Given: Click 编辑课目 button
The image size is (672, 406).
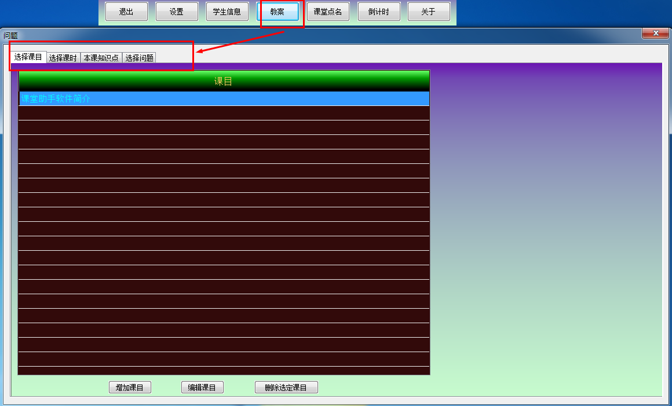Looking at the screenshot, I should (x=202, y=387).
